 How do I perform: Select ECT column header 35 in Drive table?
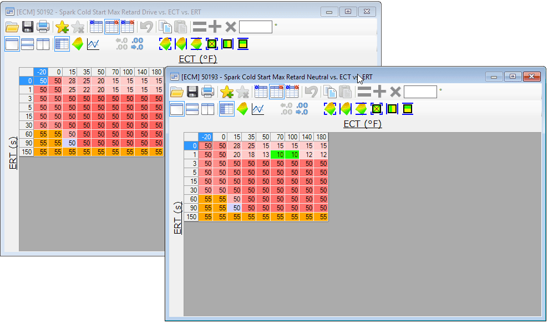coord(84,72)
